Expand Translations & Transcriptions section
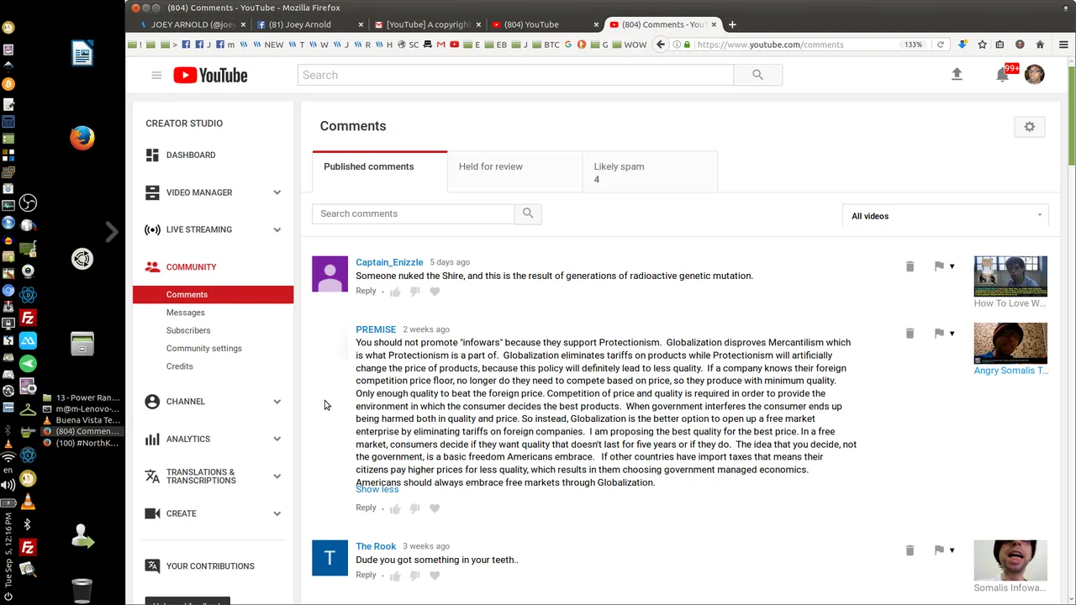 coord(277,476)
